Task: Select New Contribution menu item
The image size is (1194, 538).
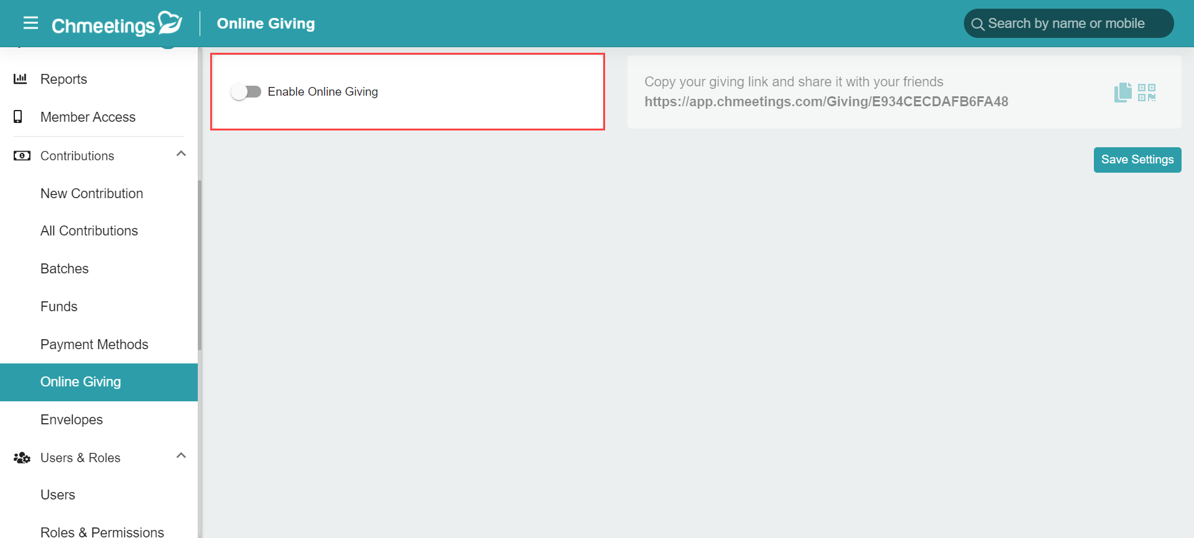Action: pos(99,193)
